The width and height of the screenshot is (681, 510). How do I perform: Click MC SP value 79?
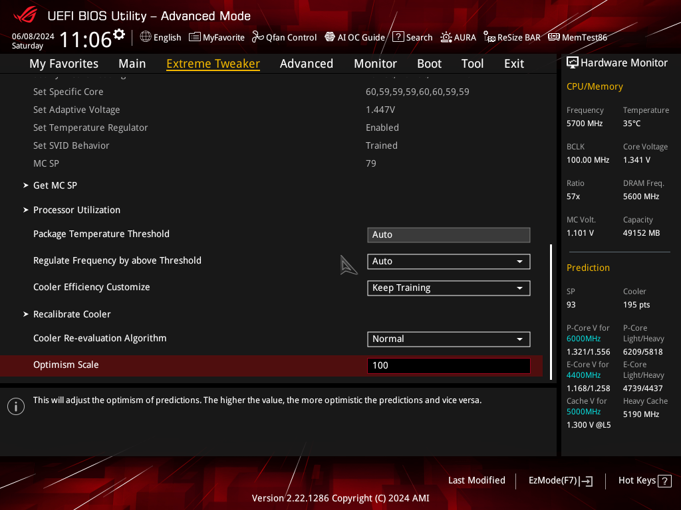tap(371, 163)
